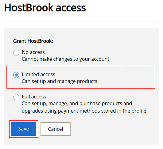163x149 pixels.
Task: Click empty gray panel area right of Cancel
Action: pyautogui.click(x=114, y=129)
